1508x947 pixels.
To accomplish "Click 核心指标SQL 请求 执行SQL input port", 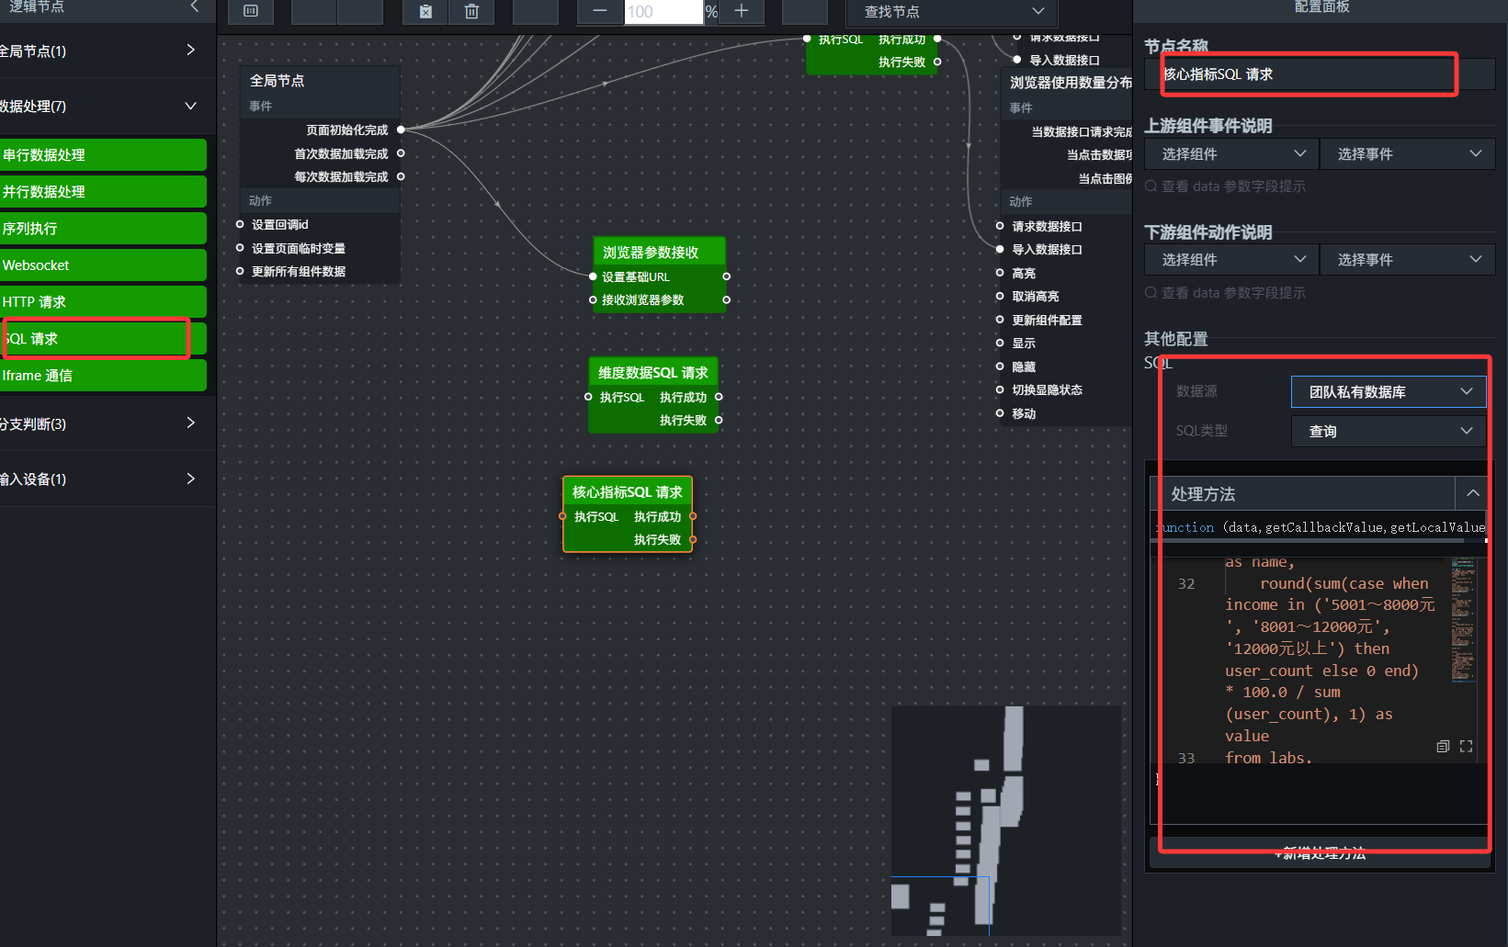I will click(562, 516).
